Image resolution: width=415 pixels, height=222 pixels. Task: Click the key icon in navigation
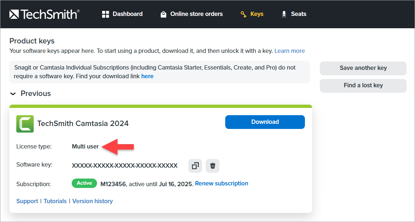click(243, 14)
